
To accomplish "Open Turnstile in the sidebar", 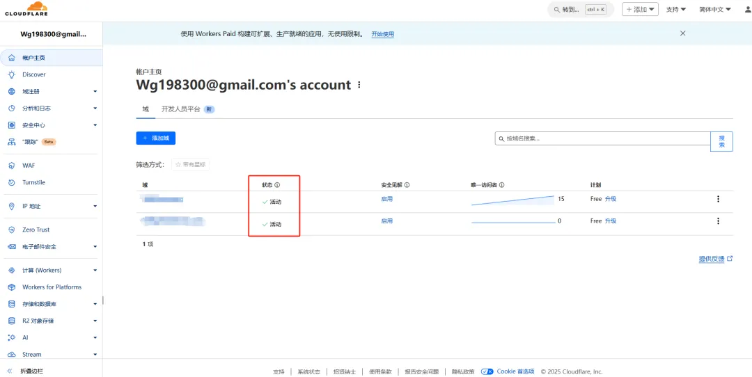I will (33, 182).
